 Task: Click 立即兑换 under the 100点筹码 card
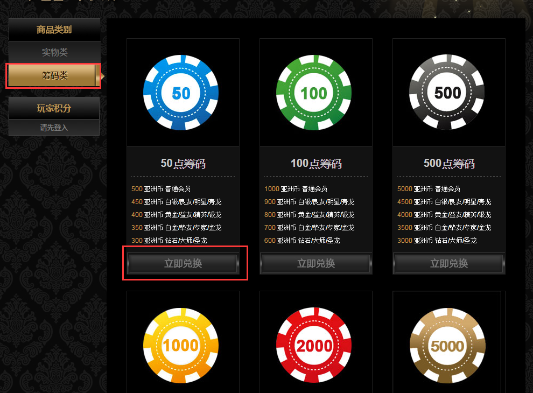pos(316,263)
